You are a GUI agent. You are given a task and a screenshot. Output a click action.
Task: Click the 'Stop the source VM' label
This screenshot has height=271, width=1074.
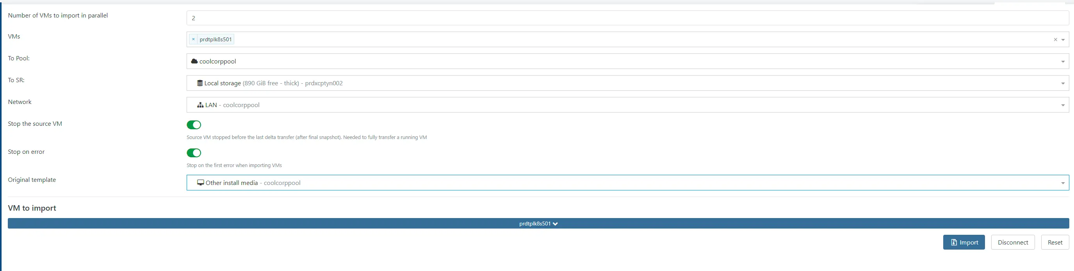pos(35,124)
